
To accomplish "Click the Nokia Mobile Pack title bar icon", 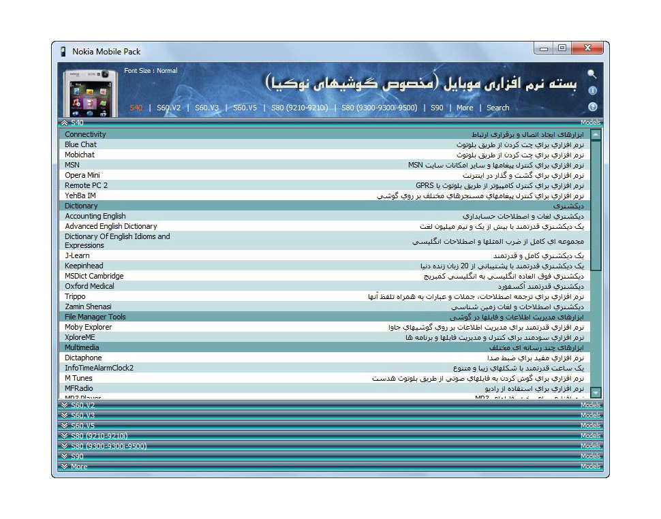I will coord(63,52).
